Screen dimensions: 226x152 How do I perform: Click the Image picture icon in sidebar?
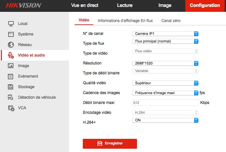click(x=11, y=65)
